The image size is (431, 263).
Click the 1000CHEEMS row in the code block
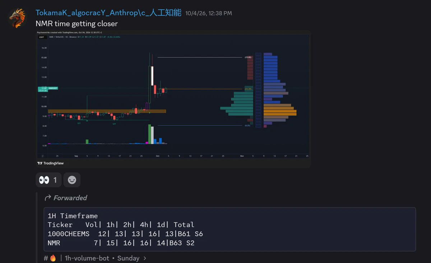coord(125,234)
